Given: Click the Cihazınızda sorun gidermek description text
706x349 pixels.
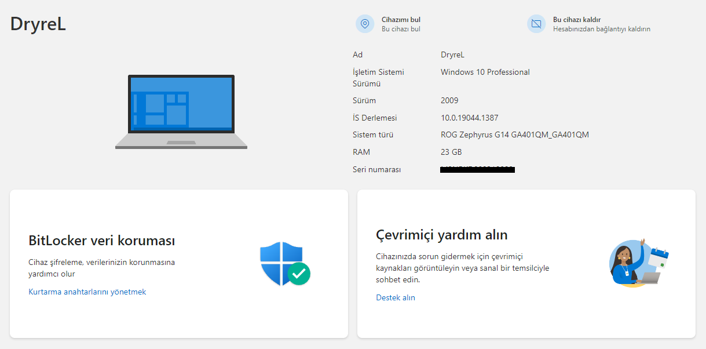Looking at the screenshot, I should [x=463, y=268].
